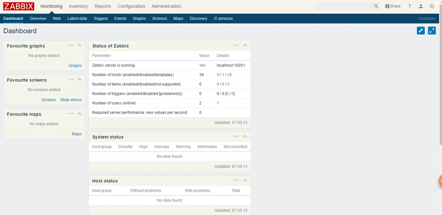Toggle fullscreen mode icon
This screenshot has width=442, height=215.
tap(432, 31)
